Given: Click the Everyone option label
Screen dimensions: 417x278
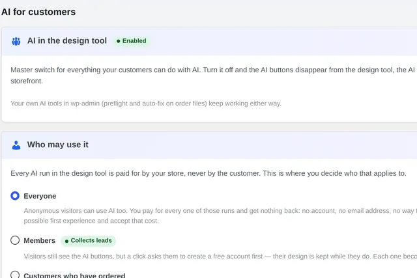Looking at the screenshot, I should click(40, 196).
